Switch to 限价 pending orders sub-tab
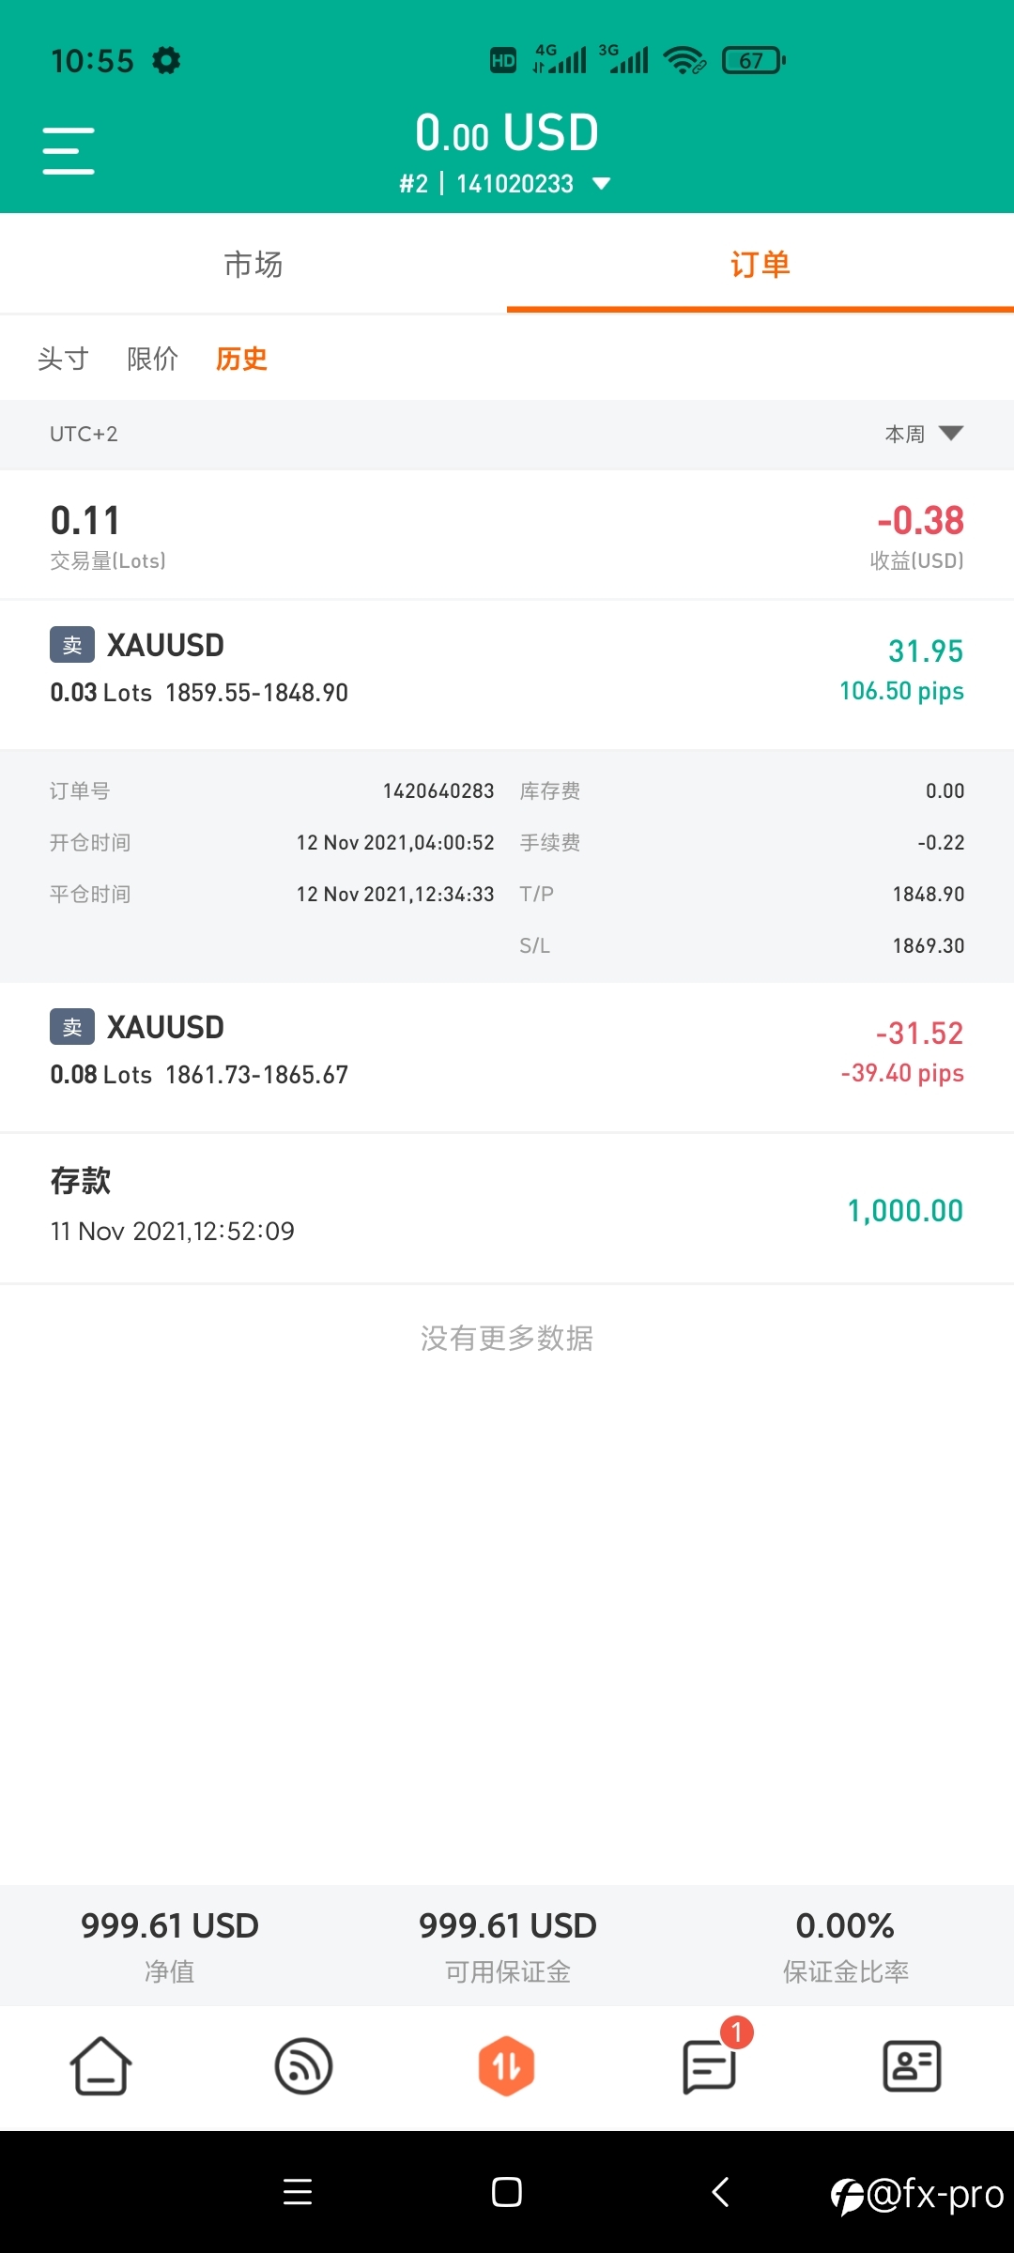This screenshot has width=1014, height=2253. 152,359
